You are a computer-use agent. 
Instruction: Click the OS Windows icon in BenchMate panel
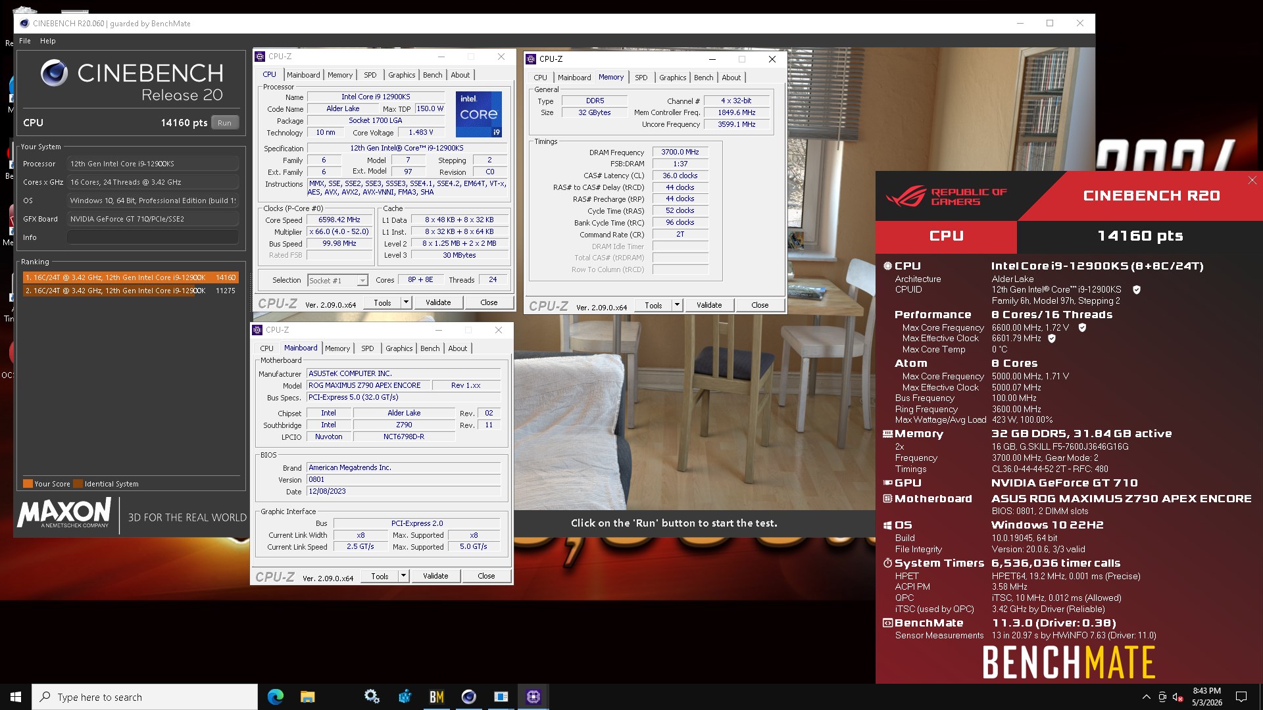click(x=887, y=525)
